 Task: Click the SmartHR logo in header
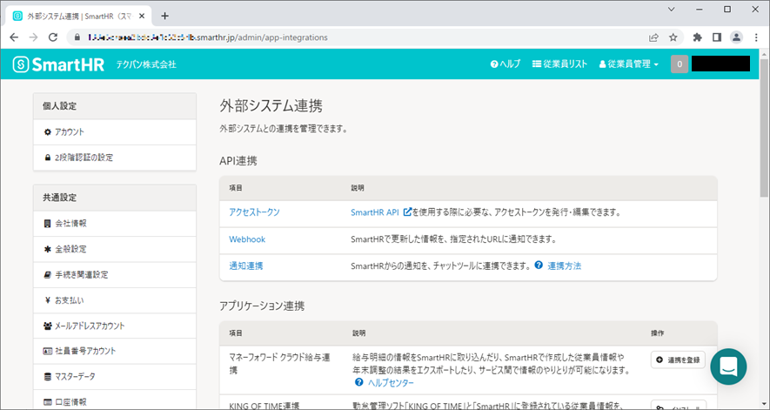click(59, 64)
